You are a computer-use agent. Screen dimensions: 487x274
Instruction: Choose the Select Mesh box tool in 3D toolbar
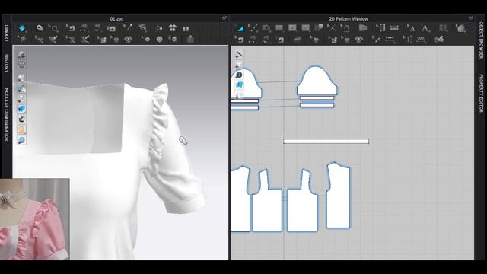point(53,28)
